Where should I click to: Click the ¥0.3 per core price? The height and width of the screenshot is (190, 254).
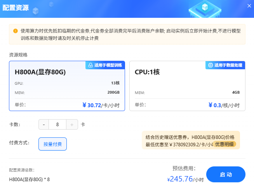coord(215,105)
